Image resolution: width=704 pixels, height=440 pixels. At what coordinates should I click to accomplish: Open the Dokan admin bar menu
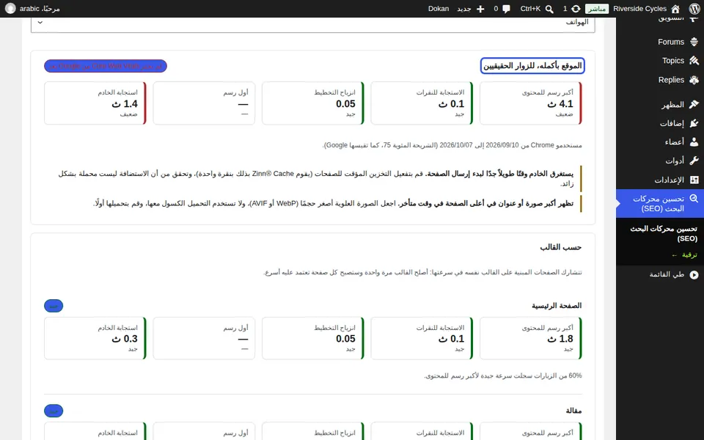pos(439,9)
